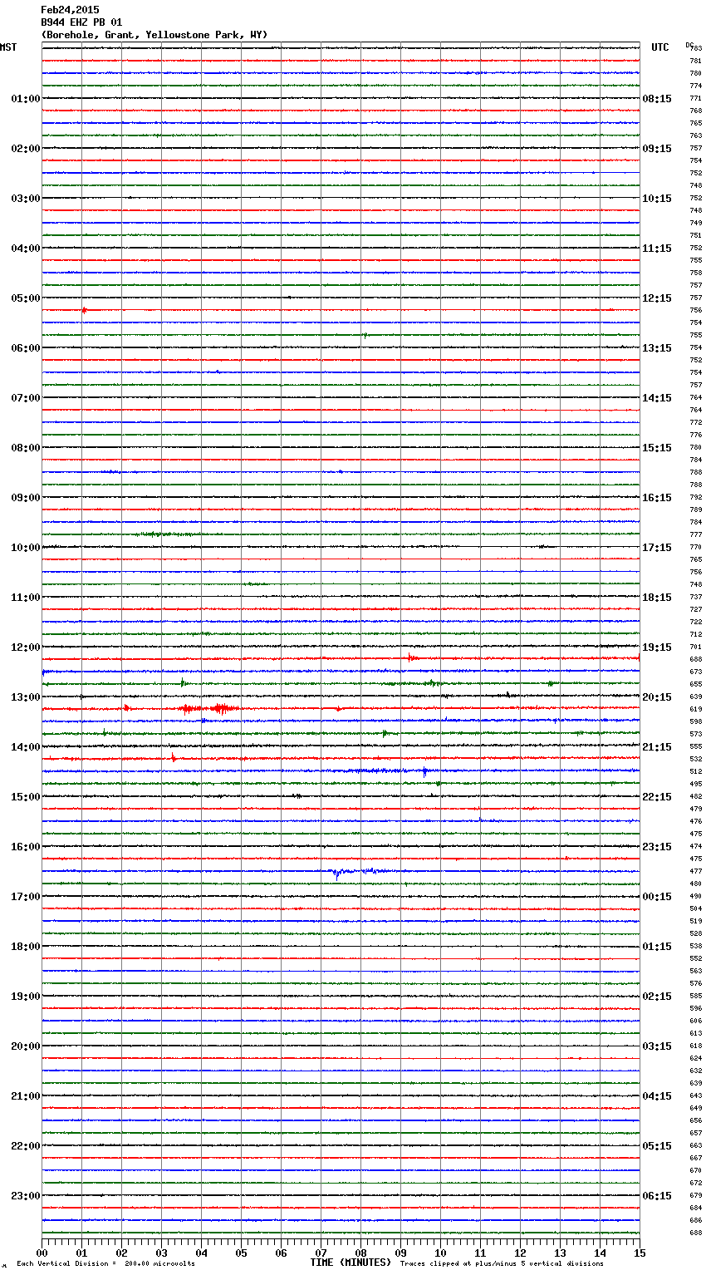Click the 06:15 UTC time label

click(657, 1196)
